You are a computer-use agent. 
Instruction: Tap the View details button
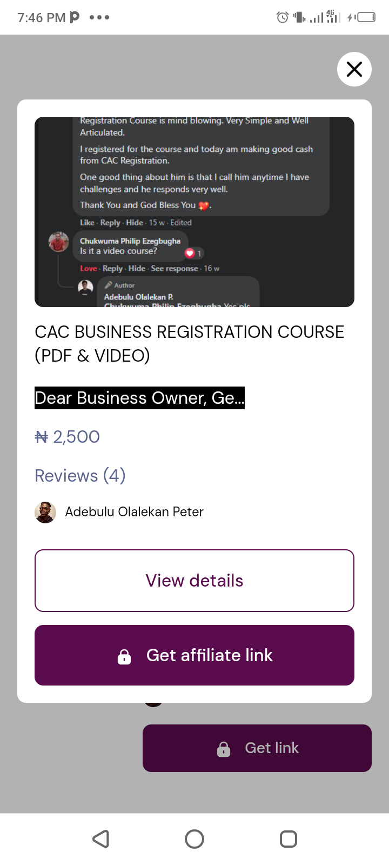[194, 580]
